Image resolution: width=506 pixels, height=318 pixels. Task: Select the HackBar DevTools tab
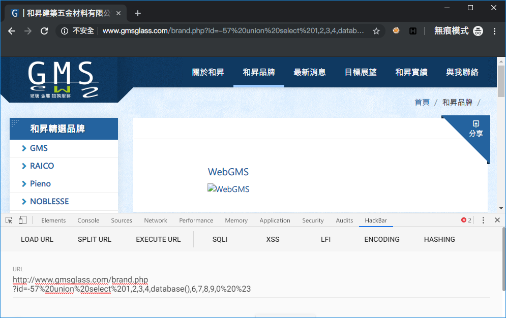[x=376, y=220]
